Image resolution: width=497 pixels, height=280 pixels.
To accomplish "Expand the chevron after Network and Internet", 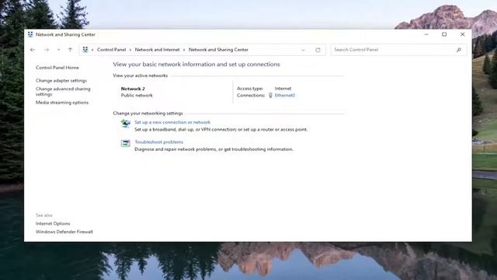I will tap(184, 50).
